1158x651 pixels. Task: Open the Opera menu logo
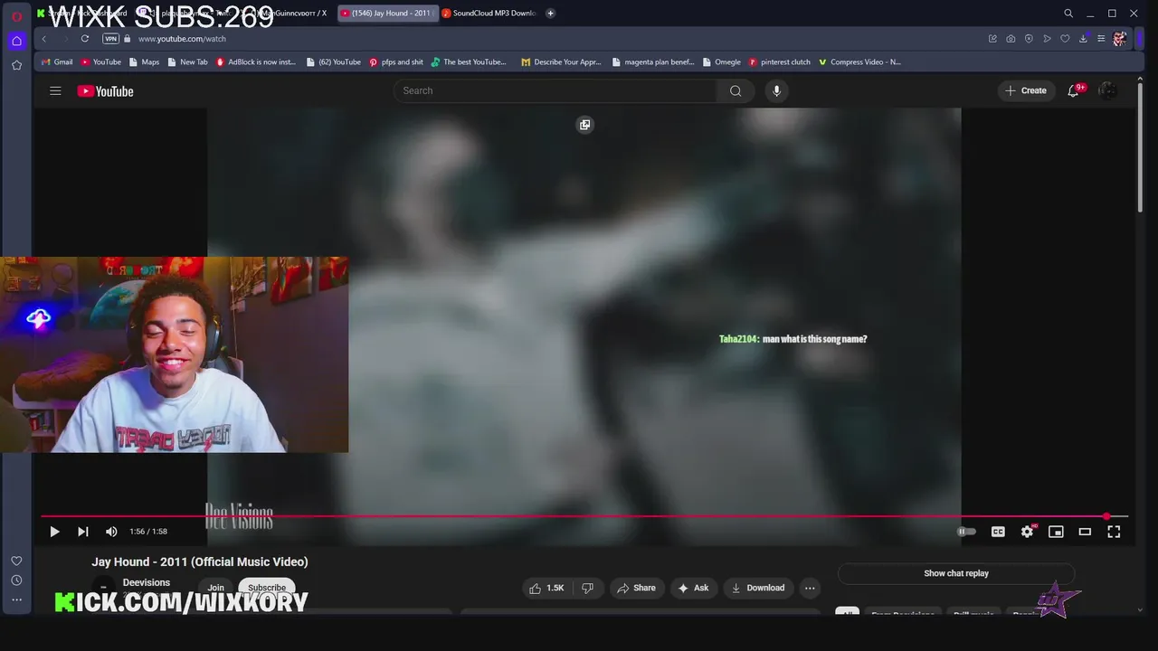(x=16, y=15)
